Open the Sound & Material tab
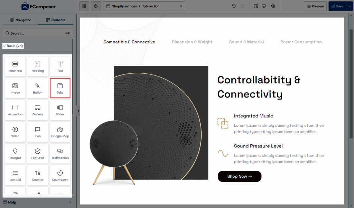The height and width of the screenshot is (208, 354). 246,42
